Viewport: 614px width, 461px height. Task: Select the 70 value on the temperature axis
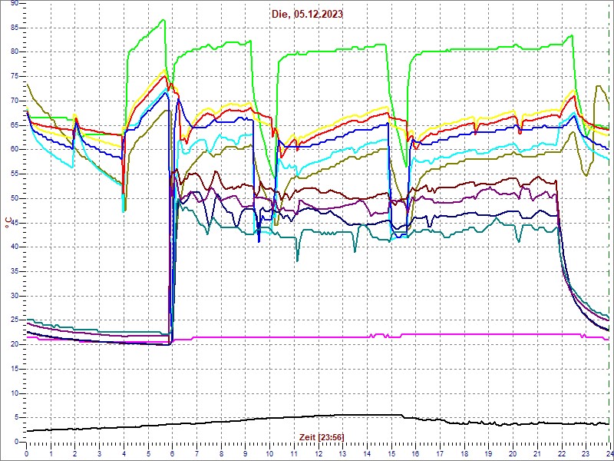click(14, 101)
